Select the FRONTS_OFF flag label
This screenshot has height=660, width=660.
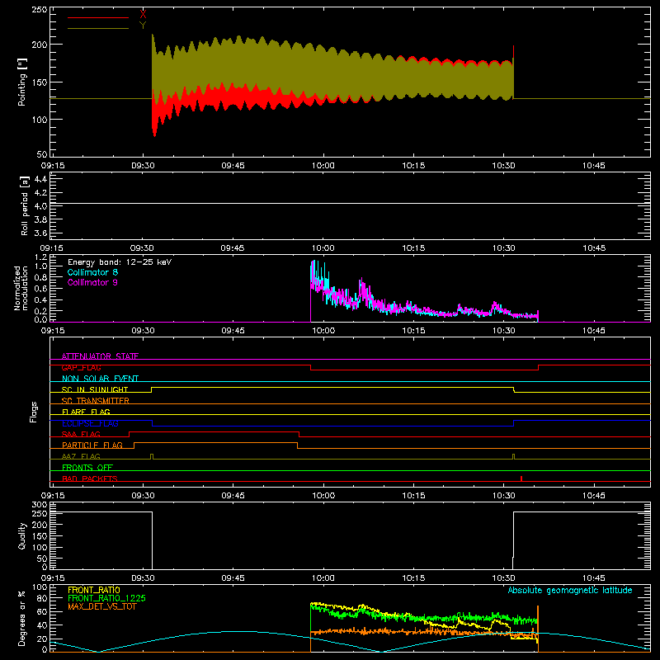[x=87, y=467]
